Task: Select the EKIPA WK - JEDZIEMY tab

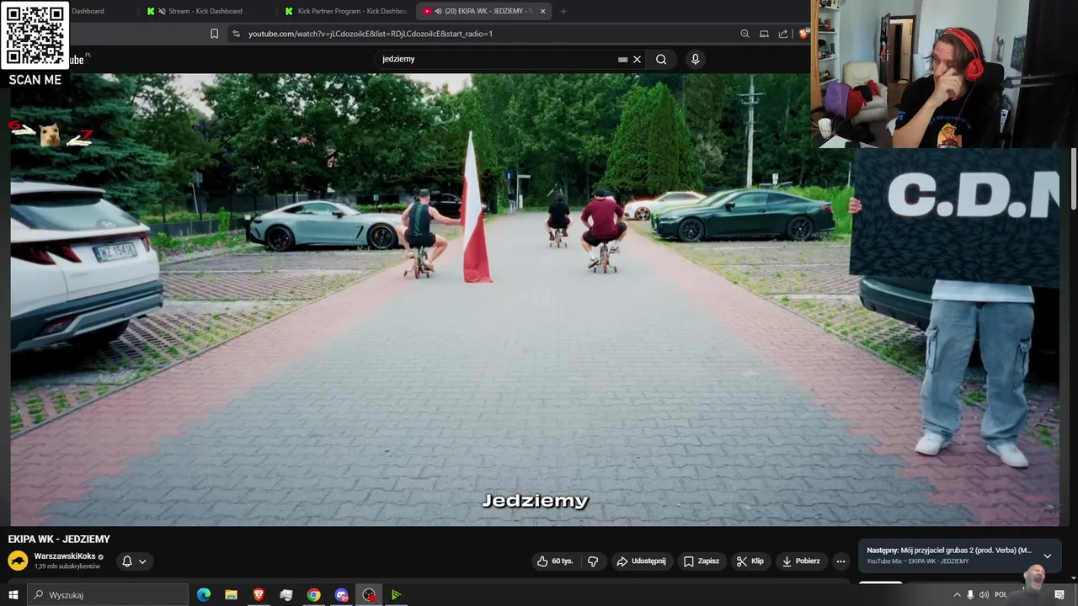Action: [483, 11]
